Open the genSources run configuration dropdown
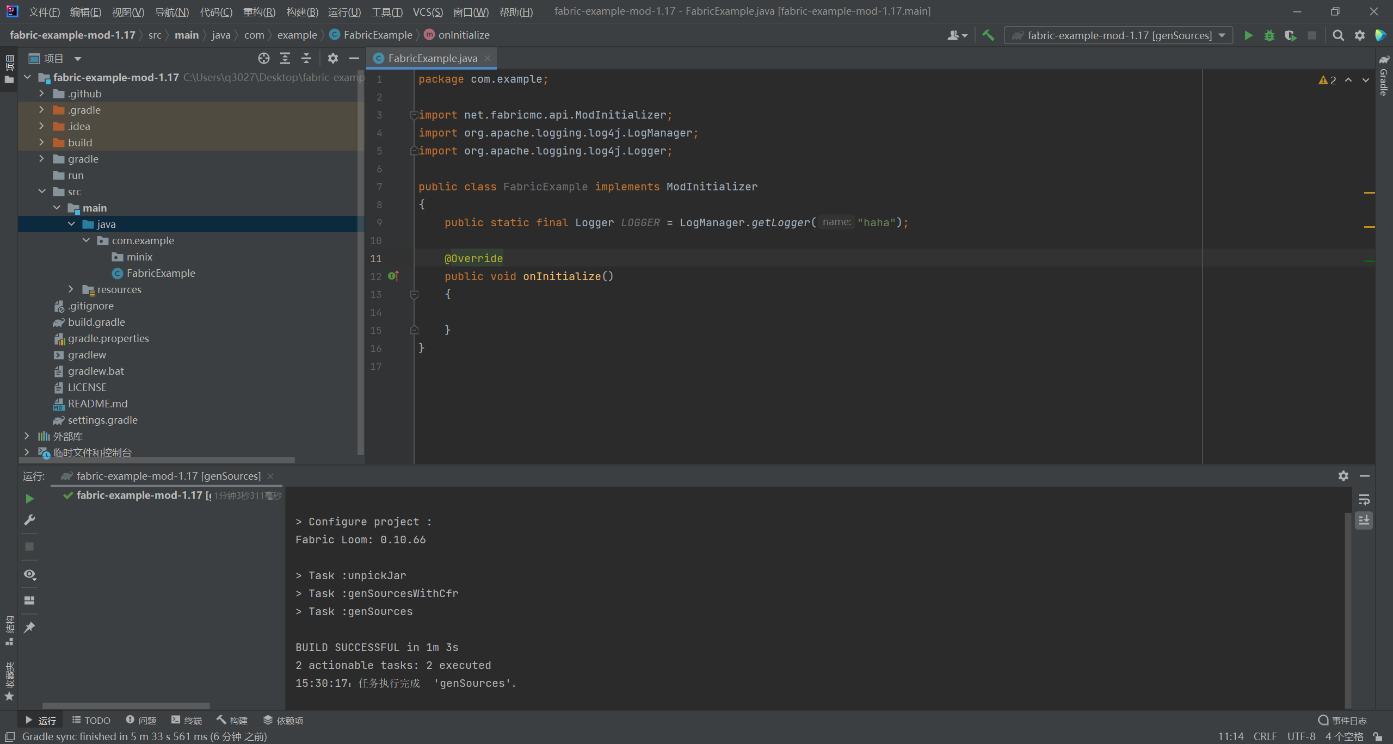This screenshot has width=1393, height=744. (x=1118, y=35)
